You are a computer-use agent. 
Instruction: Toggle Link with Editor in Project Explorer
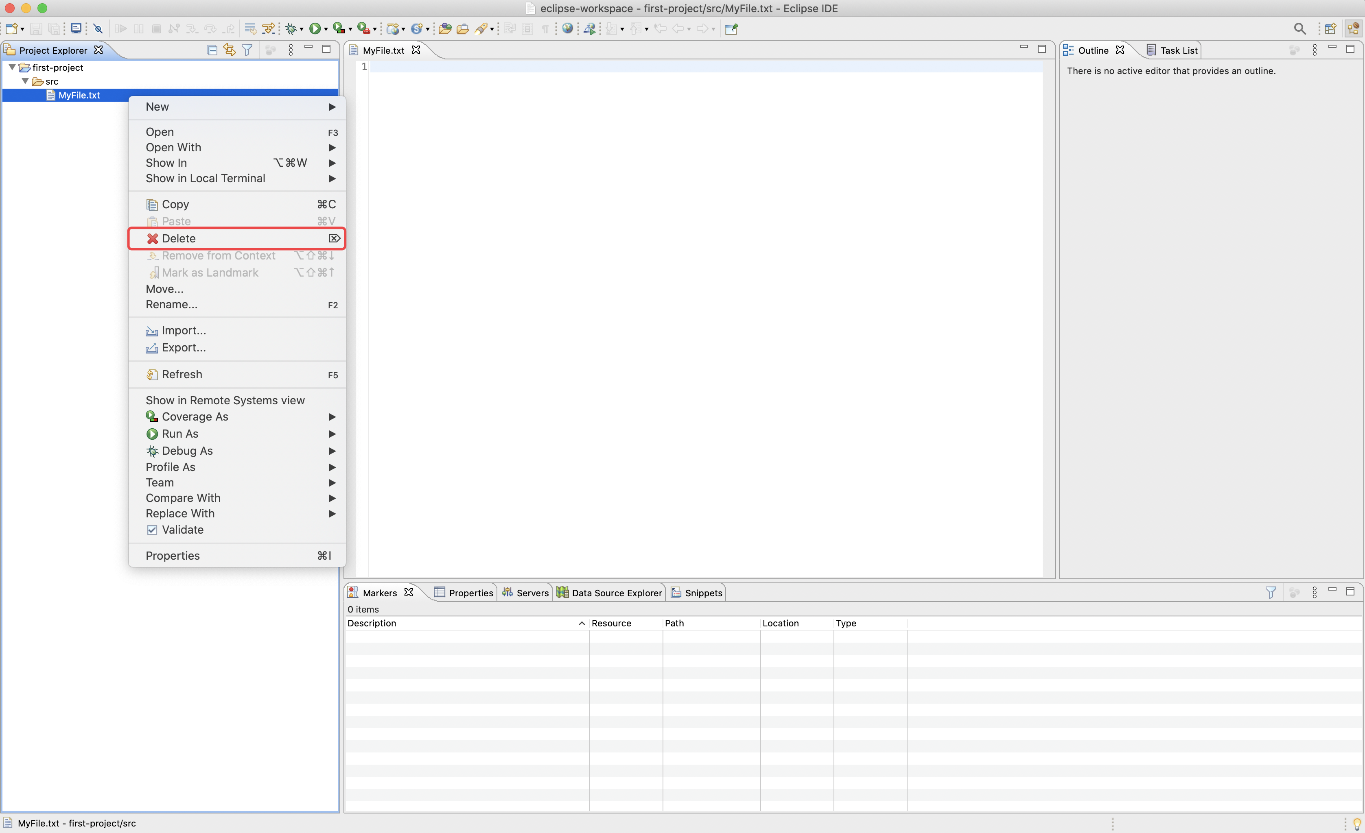click(230, 50)
